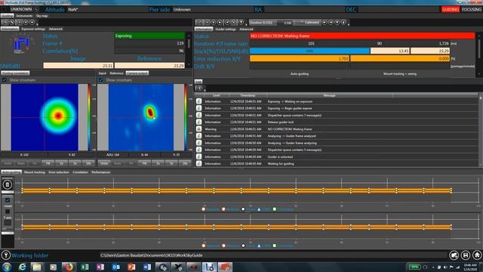Click third icon in left guiding toolbar
The image size is (483, 272).
[x=19, y=23]
